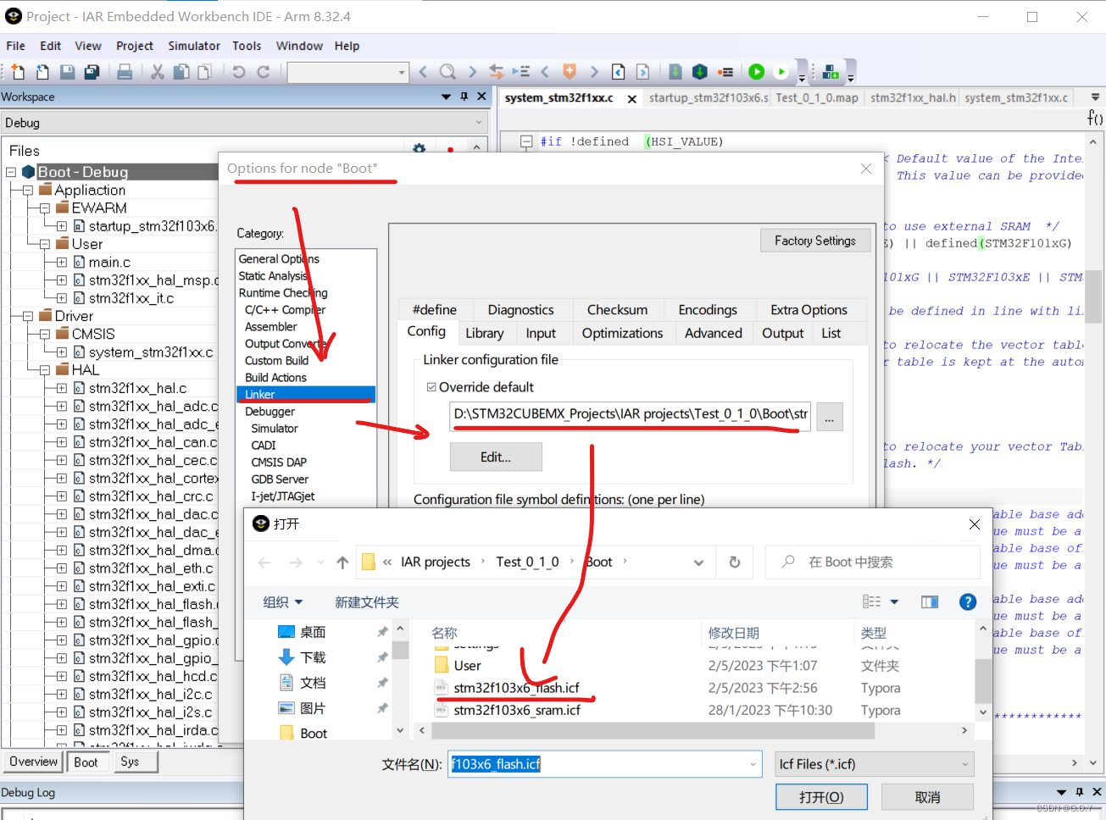1106x820 pixels.
Task: Click the Redo arrow icon
Action: 264,72
